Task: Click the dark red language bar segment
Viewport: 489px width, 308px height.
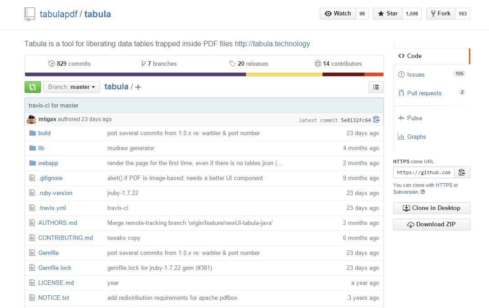Action: [x=343, y=74]
